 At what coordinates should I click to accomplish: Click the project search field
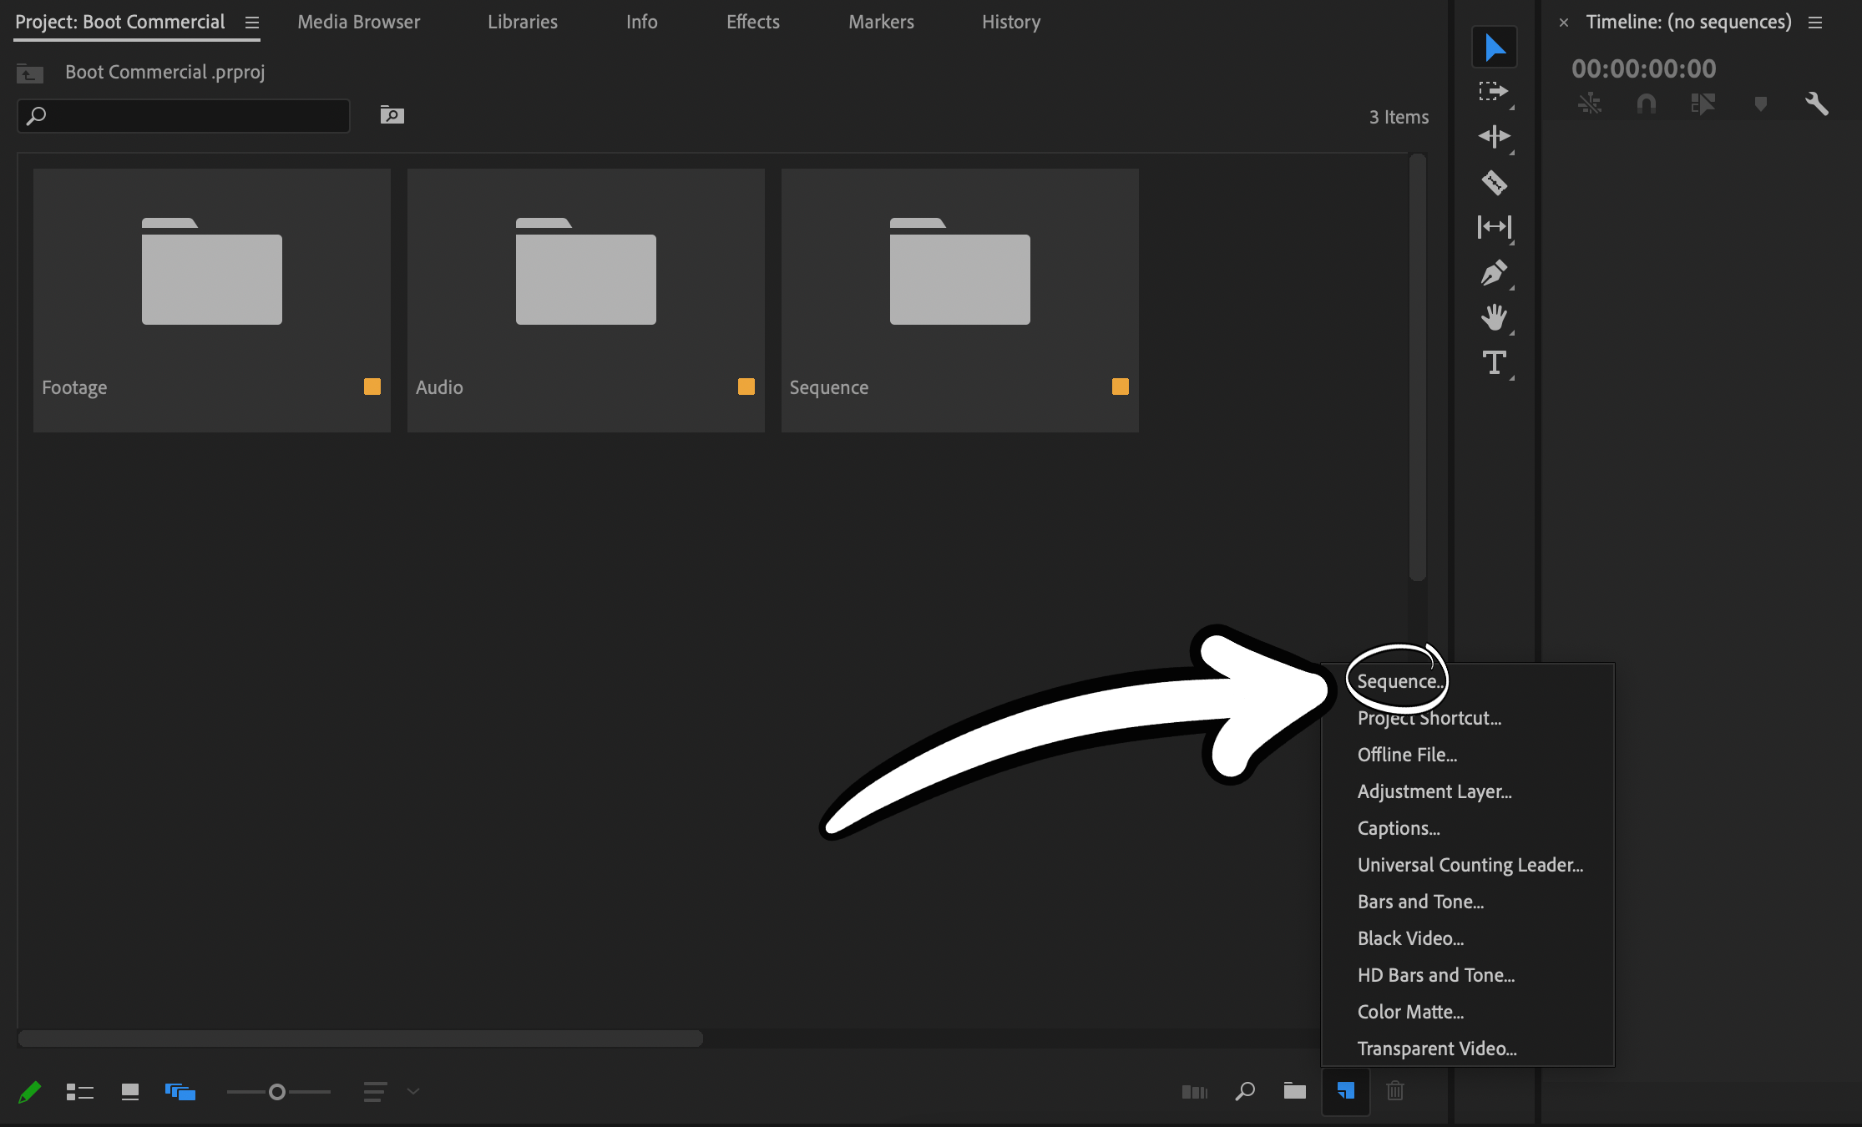point(184,116)
